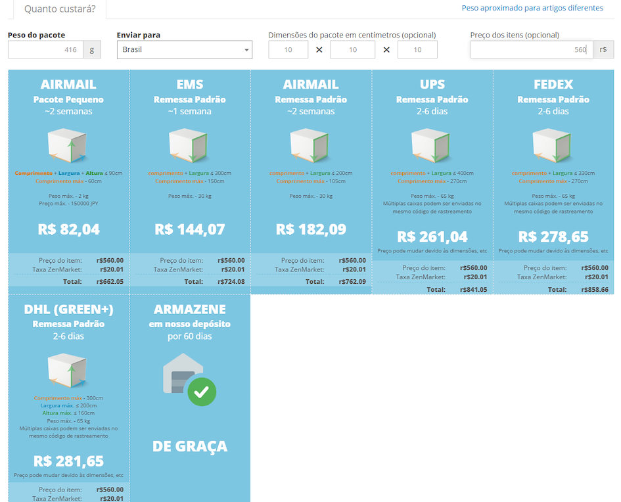Viewport: 621px width, 502px height.
Task: Select the DHL (GREEN+) heading
Action: [x=68, y=309]
